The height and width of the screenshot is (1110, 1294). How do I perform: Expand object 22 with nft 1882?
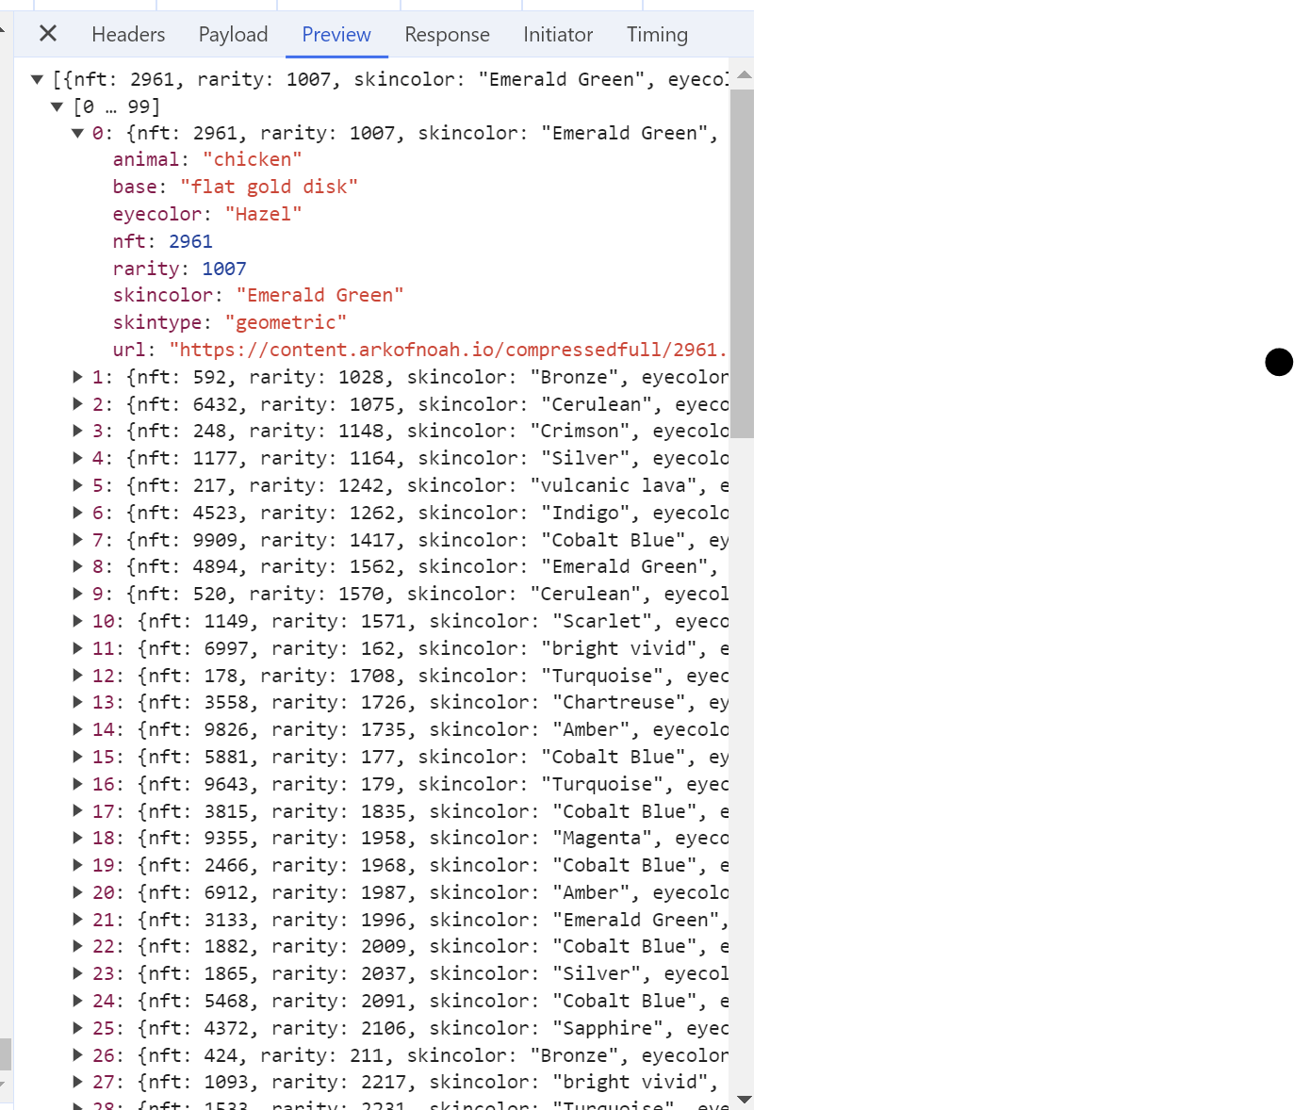click(78, 946)
